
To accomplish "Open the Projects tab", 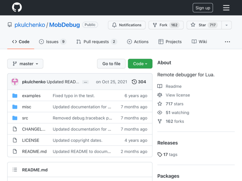I will click(x=170, y=42).
